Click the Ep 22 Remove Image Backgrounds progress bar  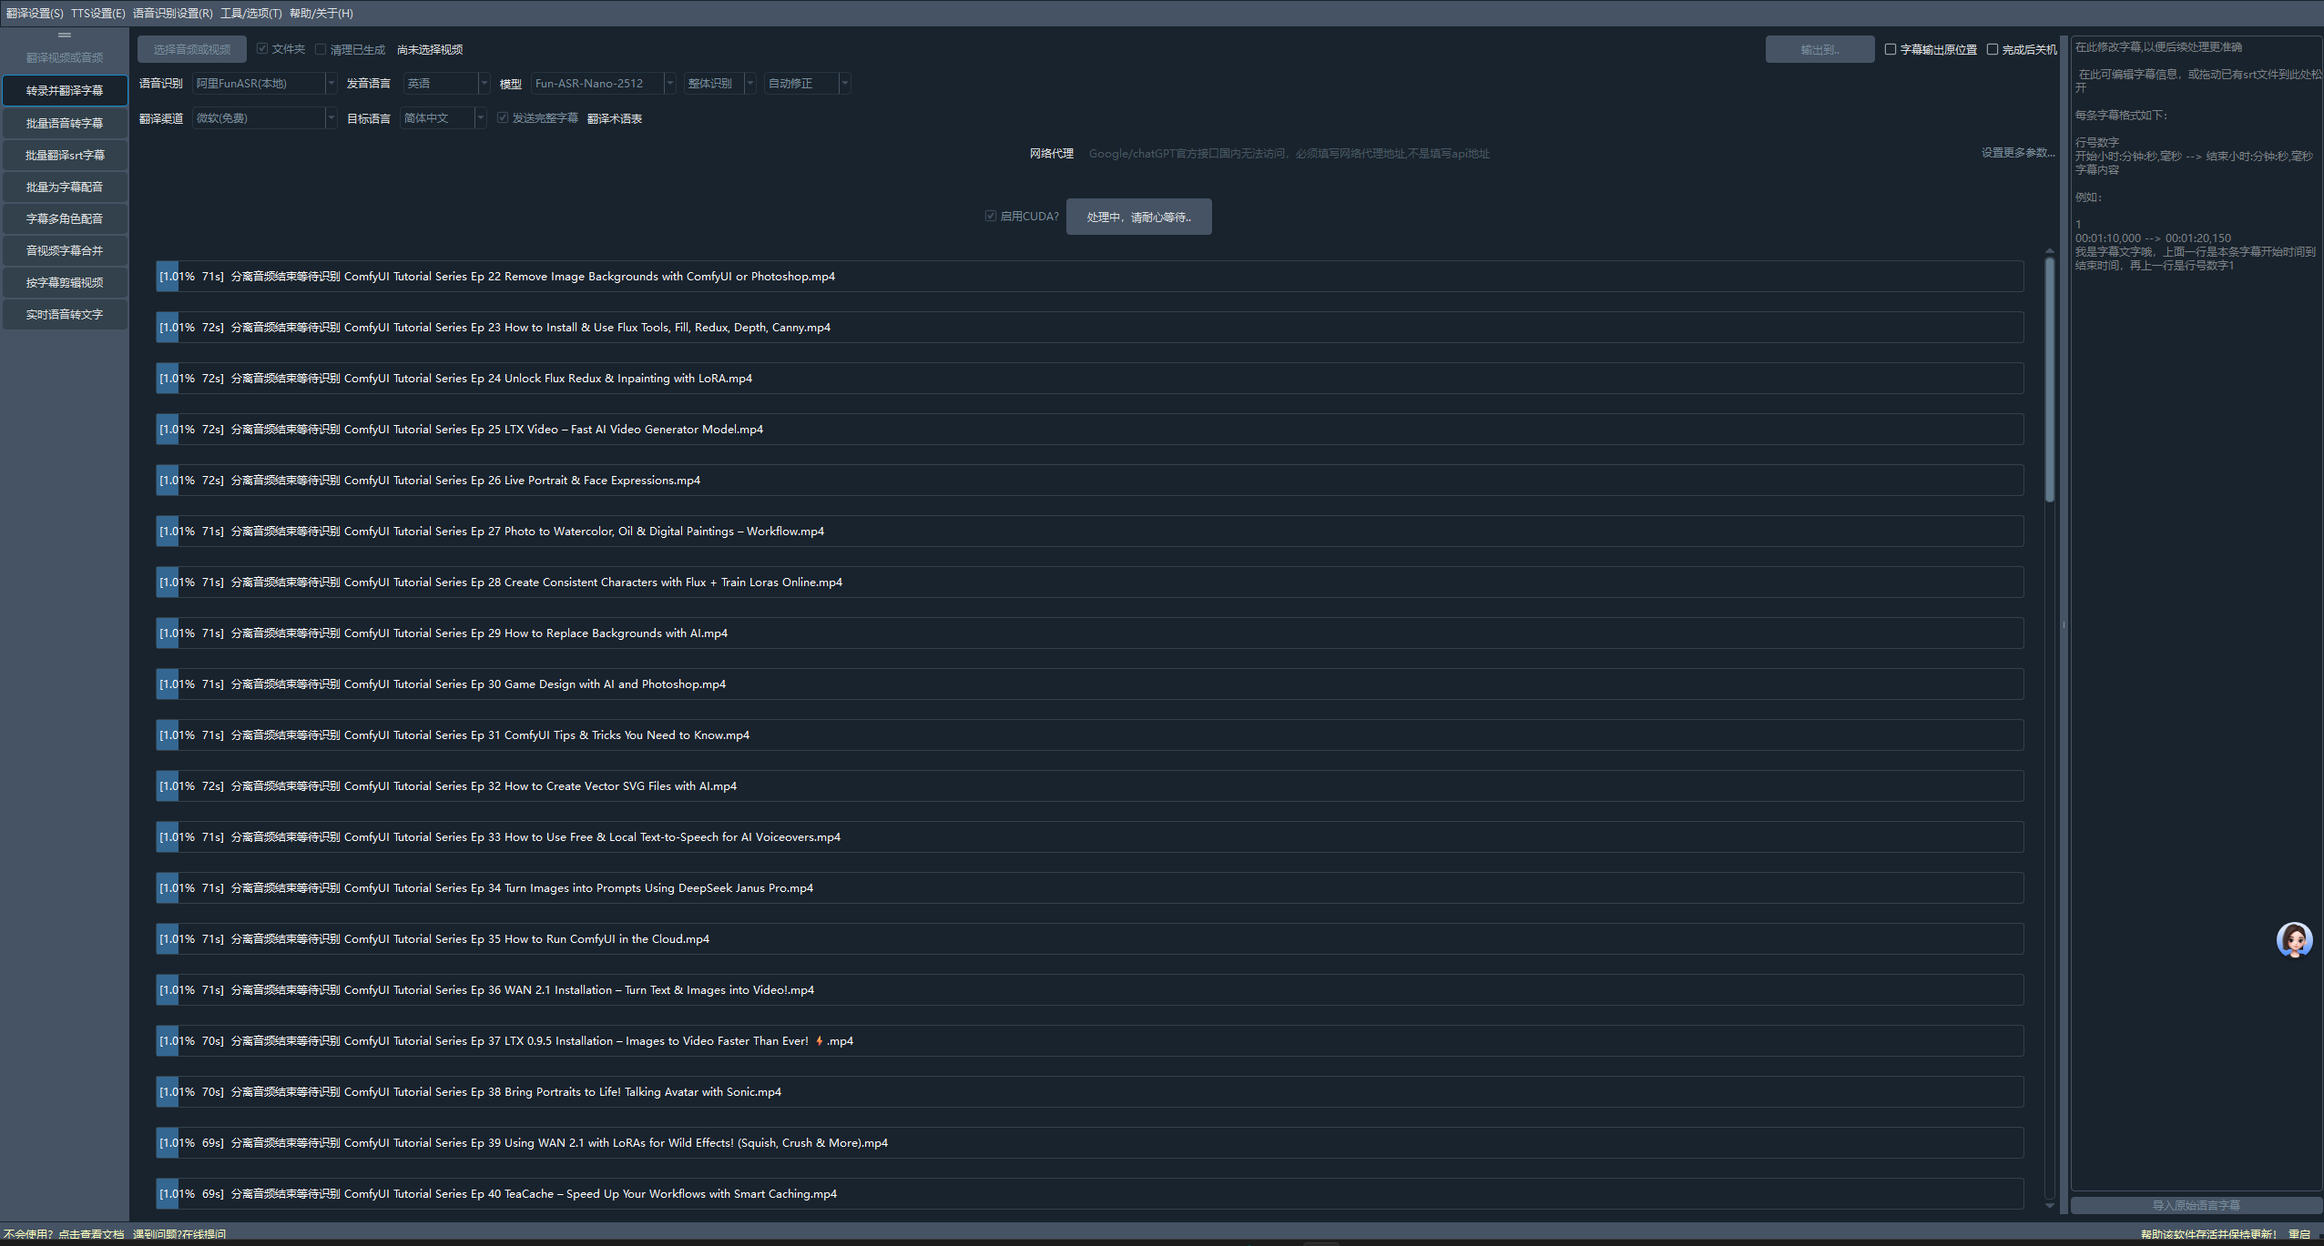(x=1089, y=277)
